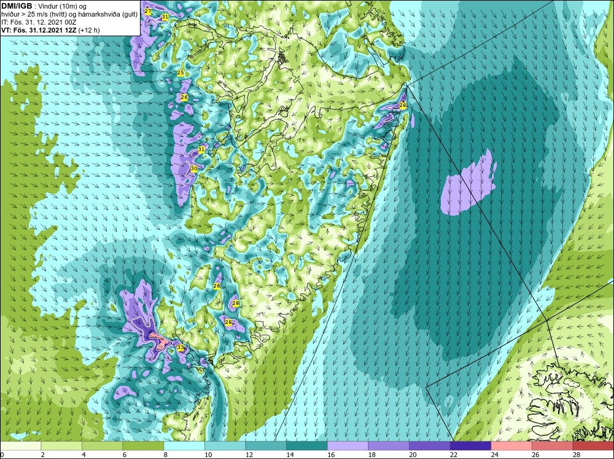This screenshot has height=459, width=614.
Task: Select the 16–18 m/s lilac legend swatch
Action: coord(348,445)
